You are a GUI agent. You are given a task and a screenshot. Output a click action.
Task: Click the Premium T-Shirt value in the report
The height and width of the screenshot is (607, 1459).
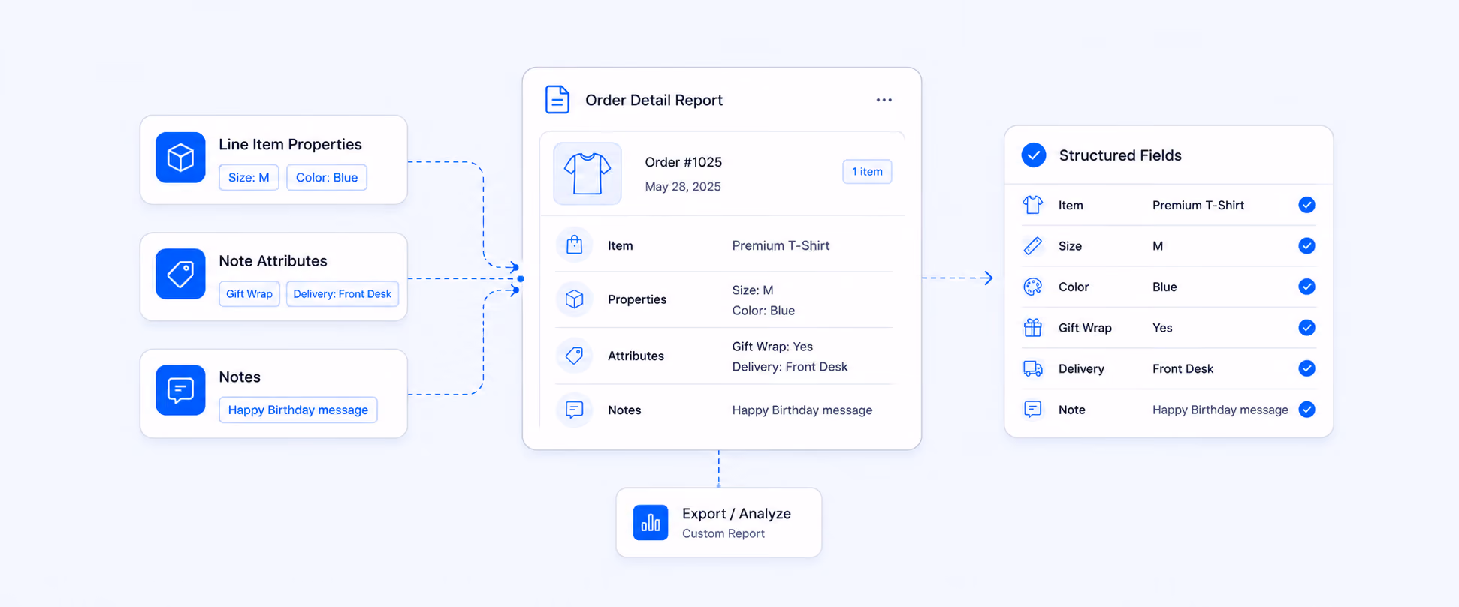[x=781, y=245]
